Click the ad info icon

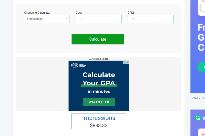point(124,62)
